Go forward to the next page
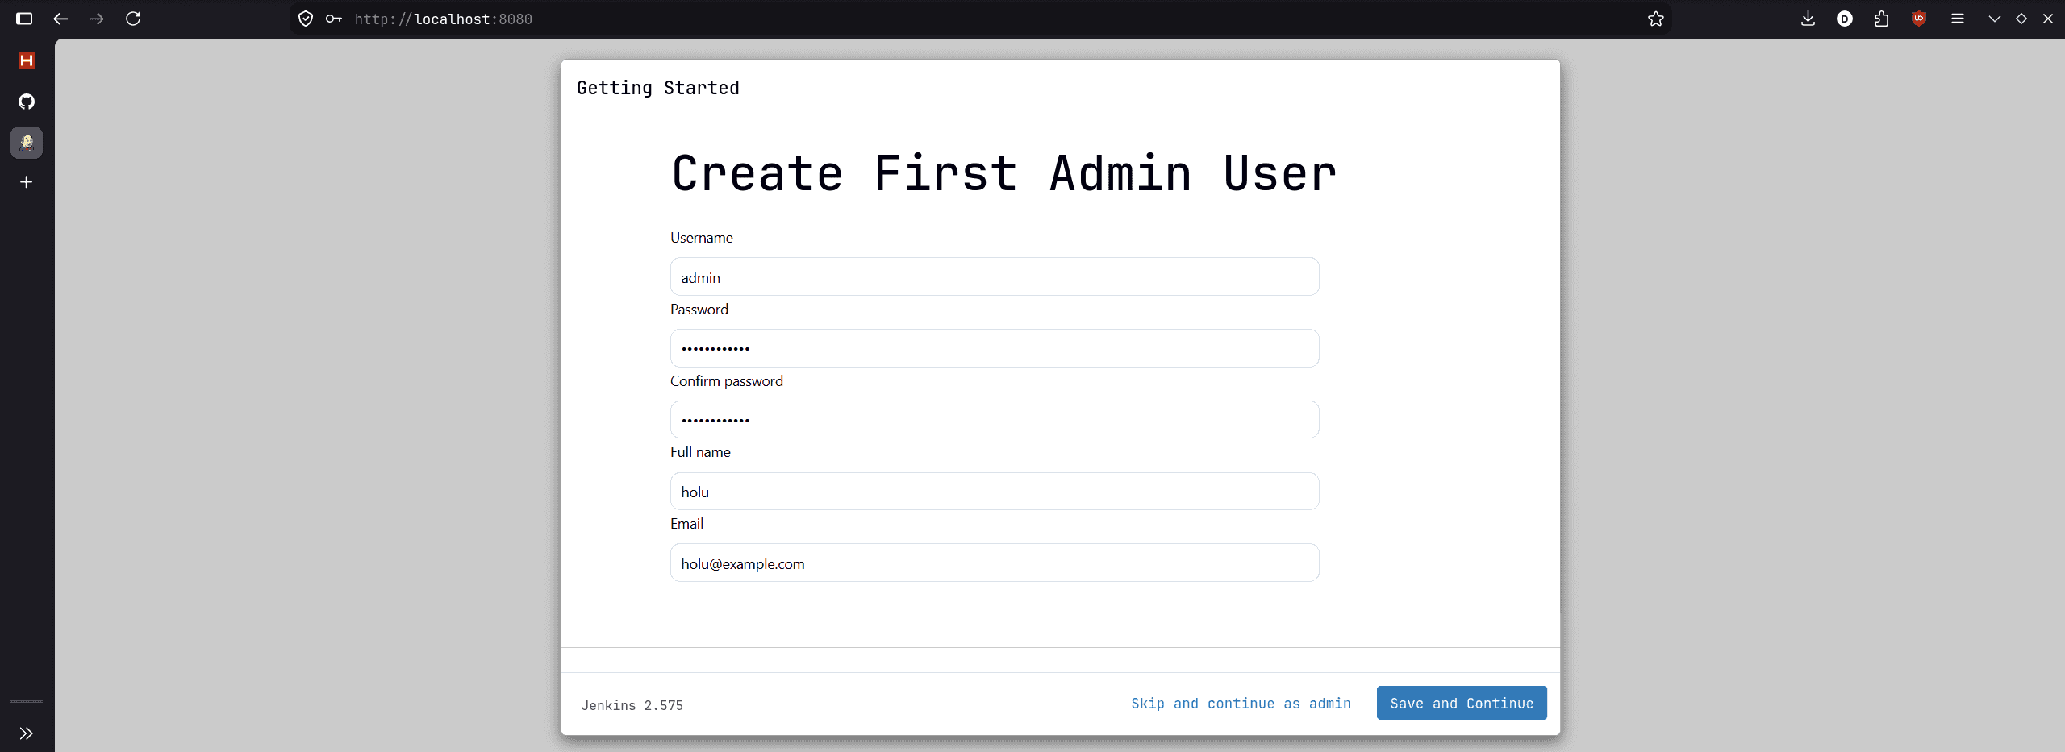The height and width of the screenshot is (752, 2065). click(97, 19)
